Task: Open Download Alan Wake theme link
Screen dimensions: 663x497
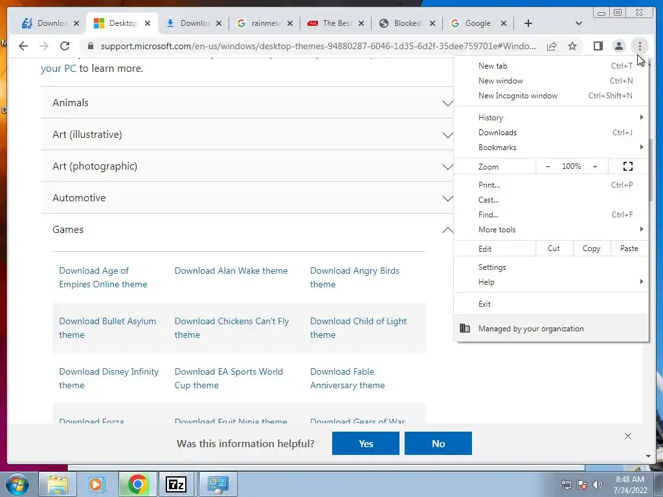Action: (231, 271)
